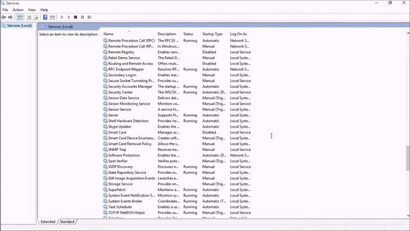
Task: Open the Action menu
Action: point(18,10)
